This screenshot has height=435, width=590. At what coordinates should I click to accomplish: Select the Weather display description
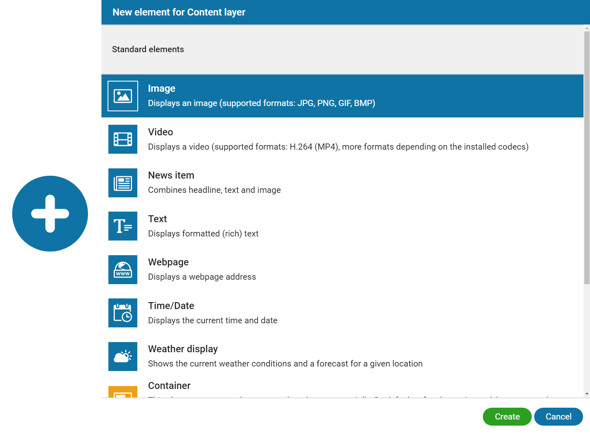click(x=285, y=364)
